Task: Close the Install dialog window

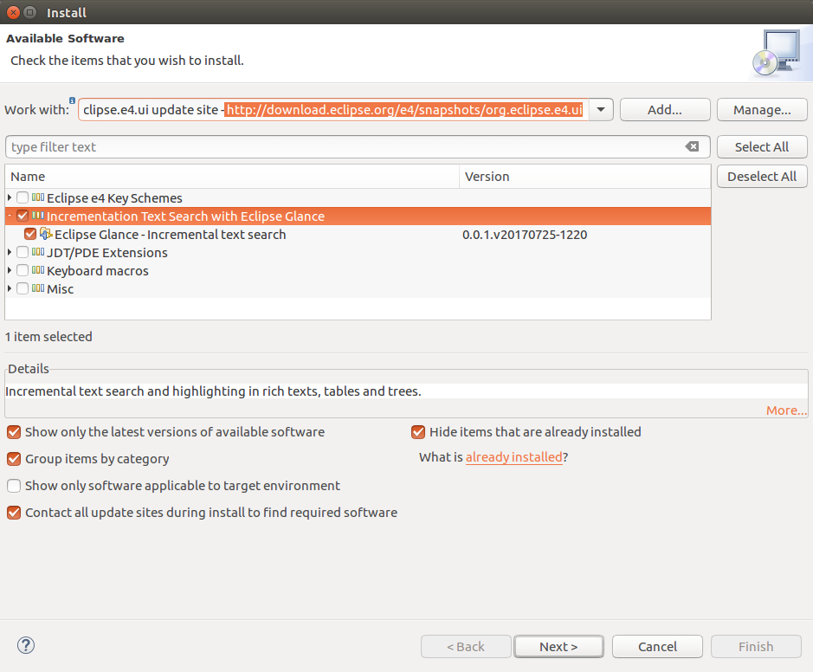Action: pyautogui.click(x=14, y=12)
